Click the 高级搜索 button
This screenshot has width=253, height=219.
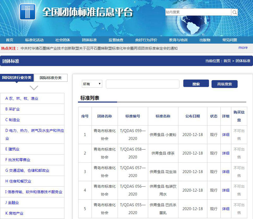[x=225, y=84]
